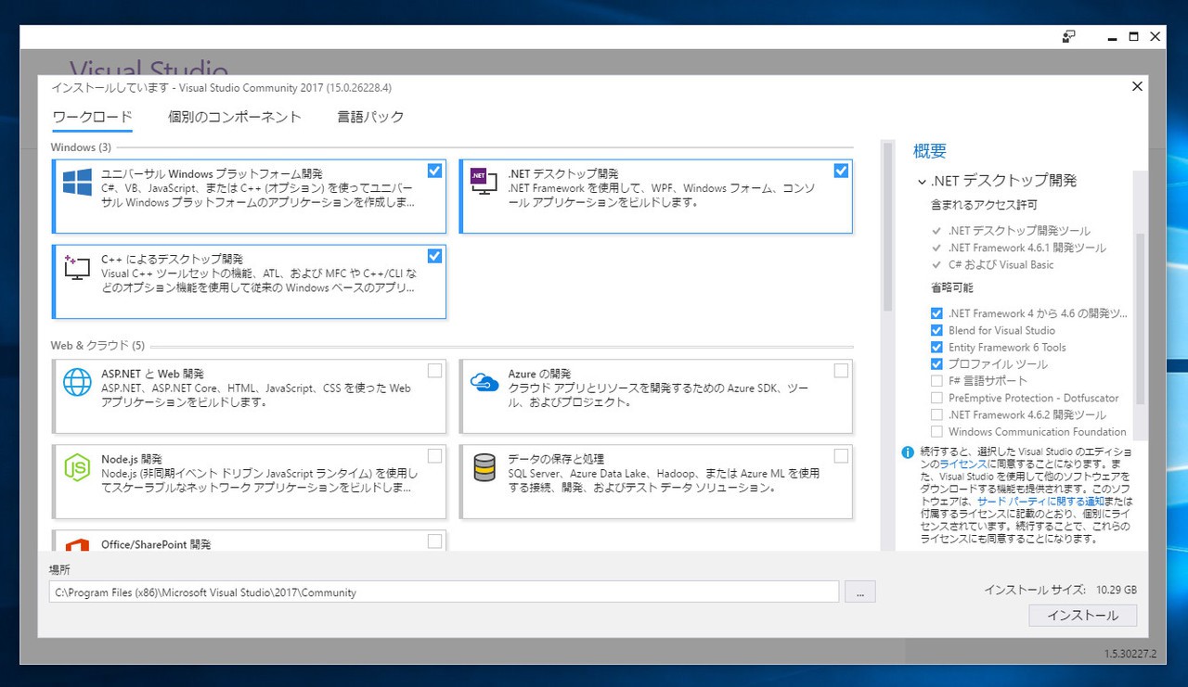Click the .NET desktop development workload icon
The width and height of the screenshot is (1188, 687).
(x=484, y=181)
